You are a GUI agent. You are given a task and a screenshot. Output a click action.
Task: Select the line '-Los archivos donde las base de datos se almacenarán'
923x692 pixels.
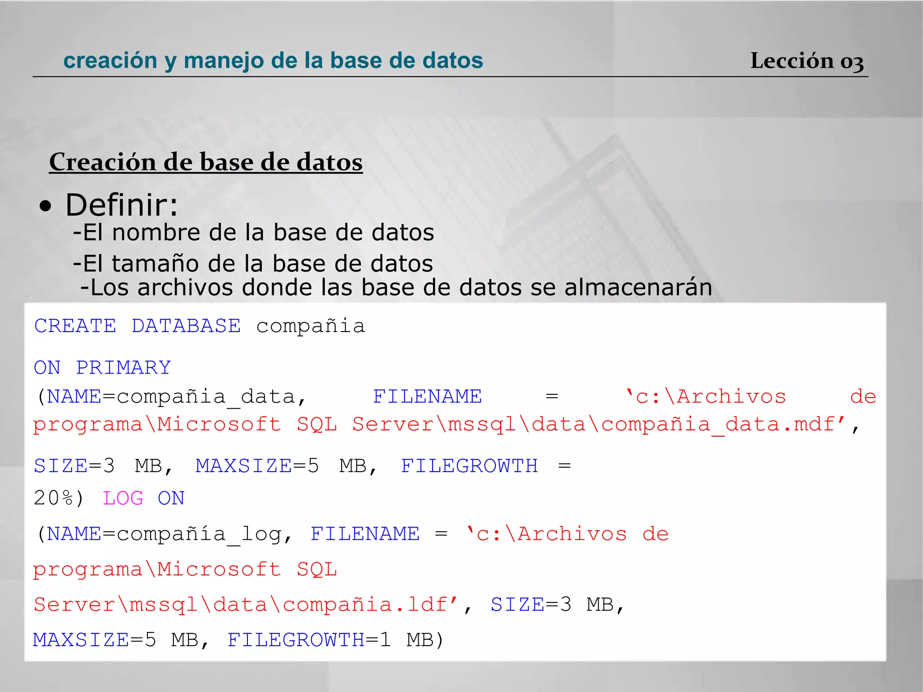coord(396,287)
